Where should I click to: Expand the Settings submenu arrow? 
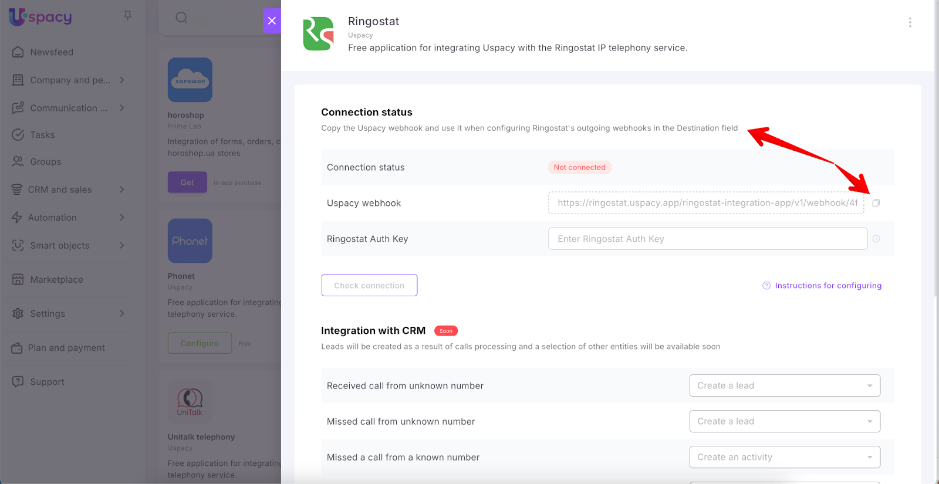(122, 314)
